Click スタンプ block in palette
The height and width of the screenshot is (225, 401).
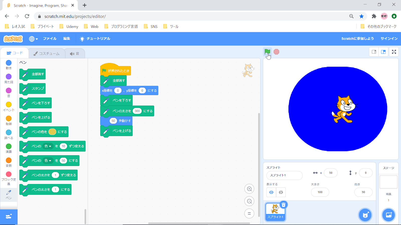click(x=33, y=88)
